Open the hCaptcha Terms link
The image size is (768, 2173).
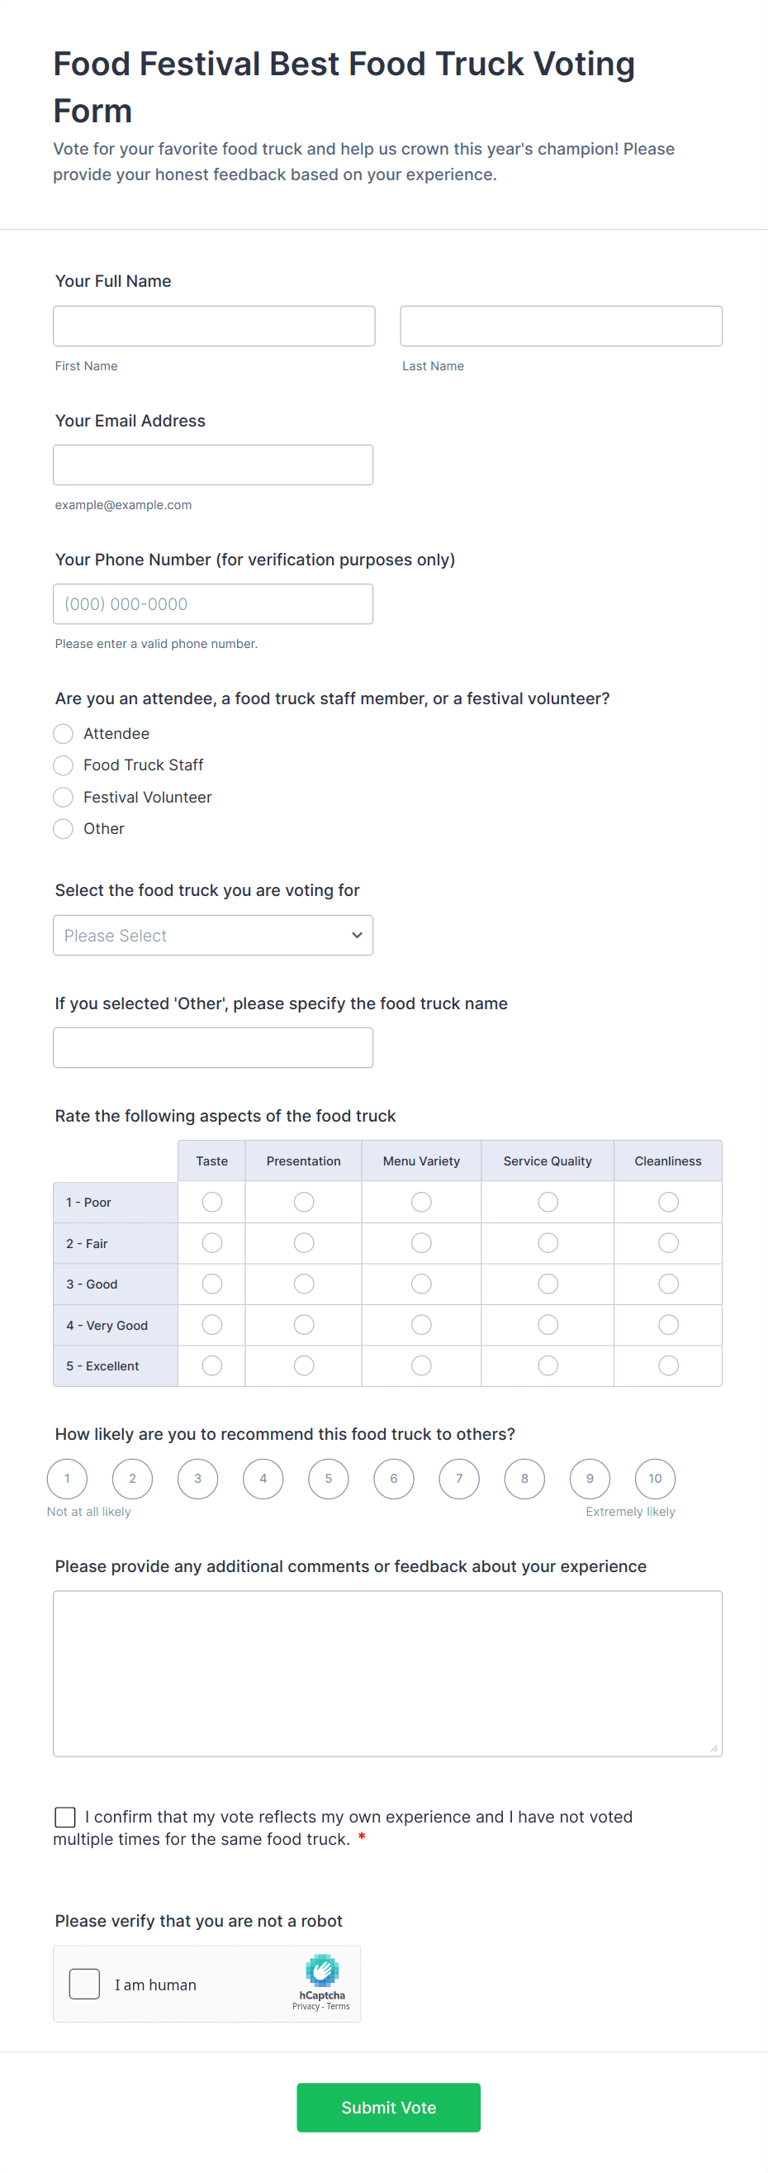[338, 2006]
